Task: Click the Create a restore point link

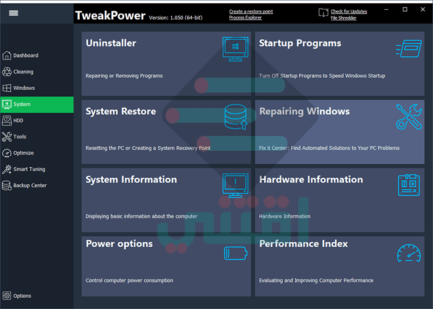Action: point(251,11)
